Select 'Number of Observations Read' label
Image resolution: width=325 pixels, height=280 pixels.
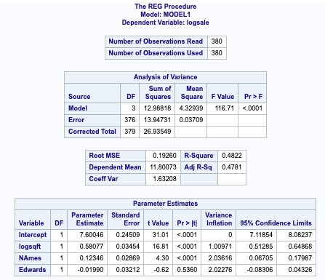pos(156,41)
